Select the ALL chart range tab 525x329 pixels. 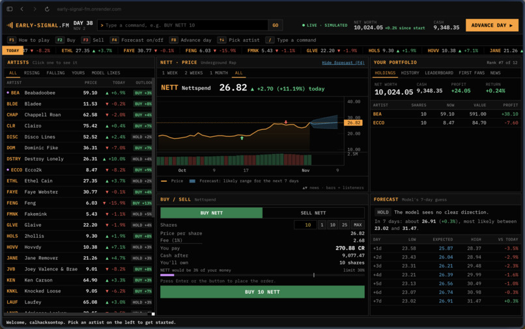tap(239, 73)
